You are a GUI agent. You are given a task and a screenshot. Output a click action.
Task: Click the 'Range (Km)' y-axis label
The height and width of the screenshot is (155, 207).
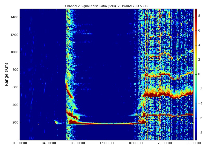click(x=6, y=74)
